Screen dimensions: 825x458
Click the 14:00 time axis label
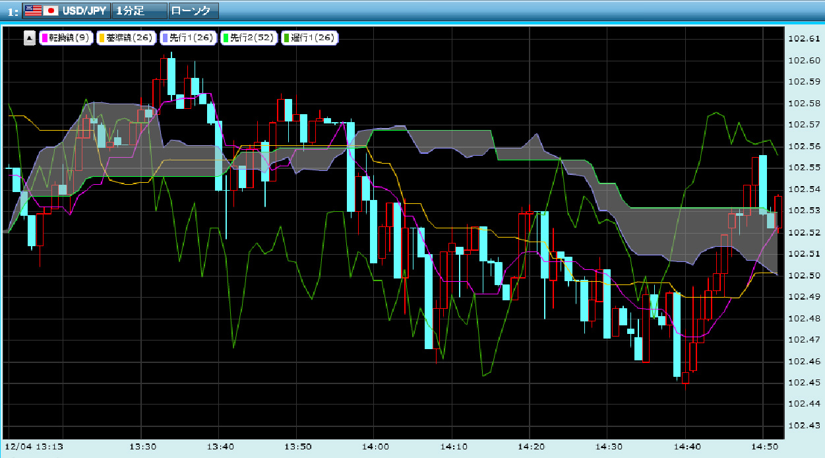pyautogui.click(x=375, y=447)
